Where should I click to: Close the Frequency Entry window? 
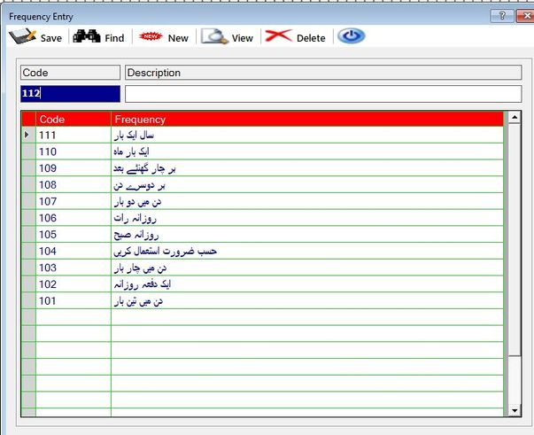pyautogui.click(x=525, y=16)
